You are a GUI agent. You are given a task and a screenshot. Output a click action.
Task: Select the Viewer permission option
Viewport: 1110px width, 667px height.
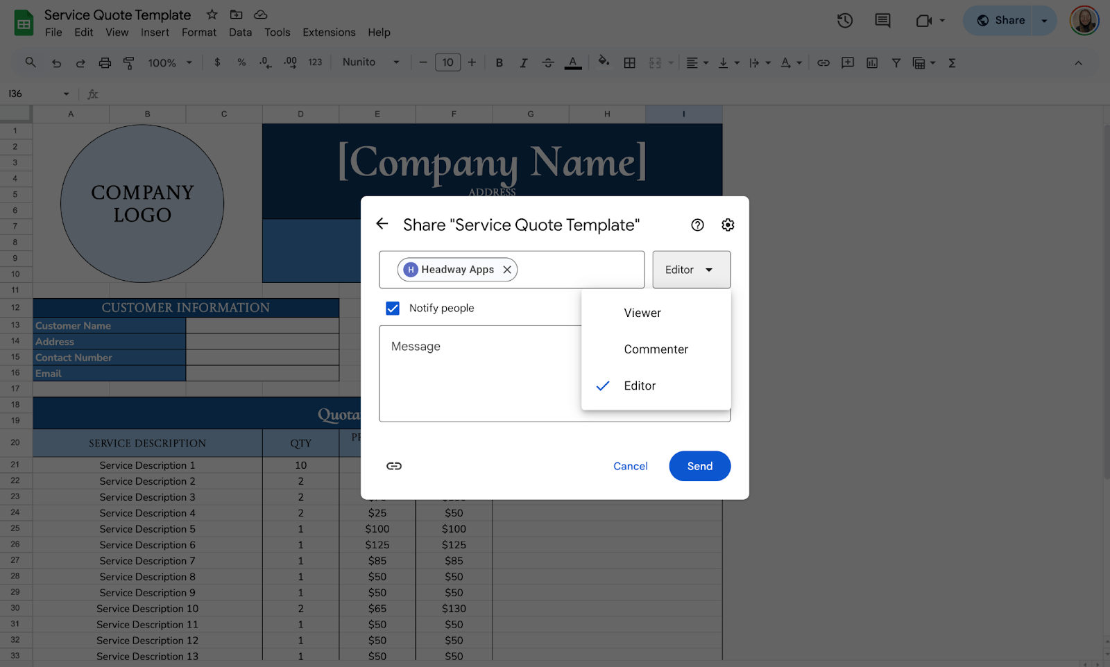(642, 313)
